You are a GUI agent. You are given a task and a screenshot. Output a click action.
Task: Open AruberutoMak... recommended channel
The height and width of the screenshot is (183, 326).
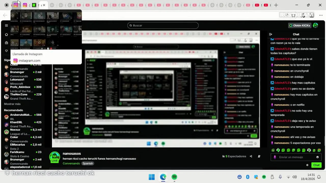pyautogui.click(x=23, y=117)
